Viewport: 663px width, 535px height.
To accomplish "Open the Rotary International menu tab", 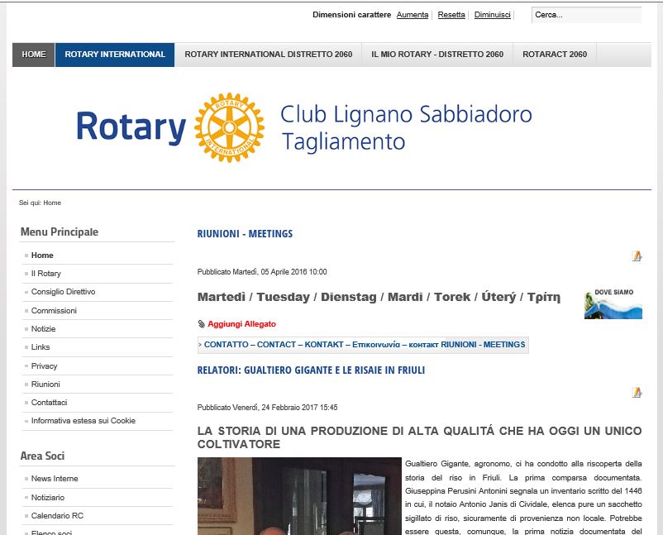I will (x=115, y=55).
